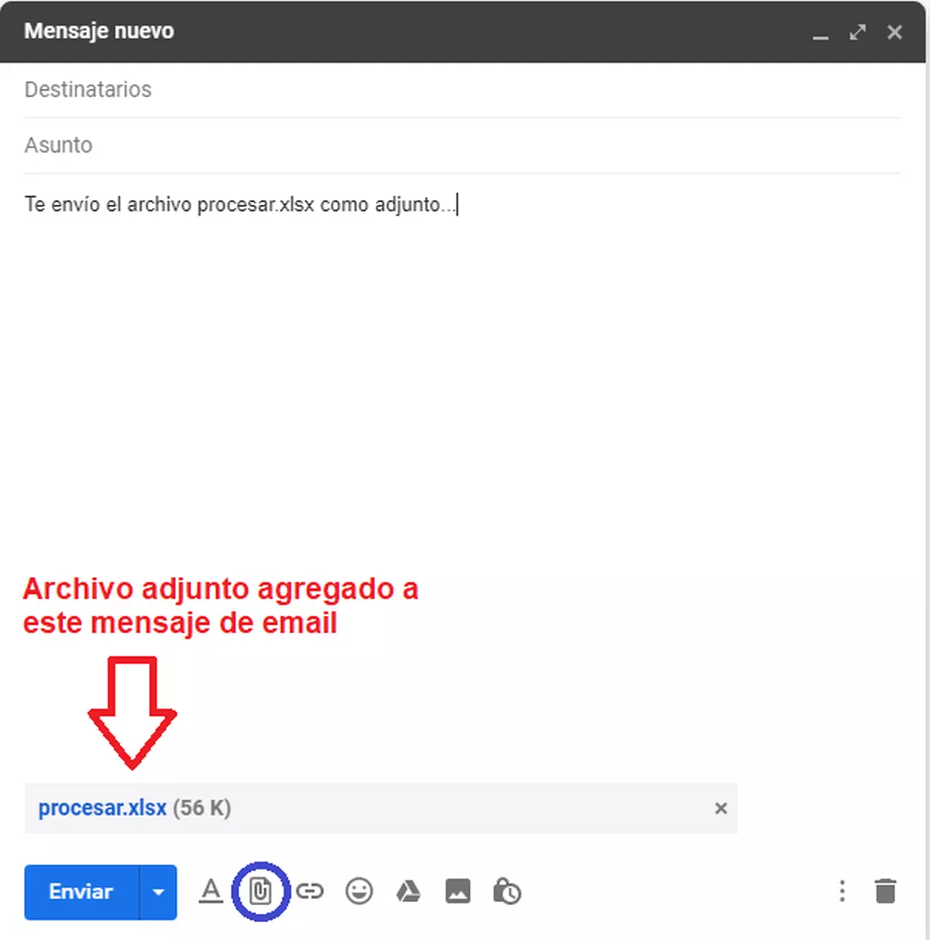Toggle fullscreen mode for the compose window
This screenshot has width=930, height=940.
857,33
